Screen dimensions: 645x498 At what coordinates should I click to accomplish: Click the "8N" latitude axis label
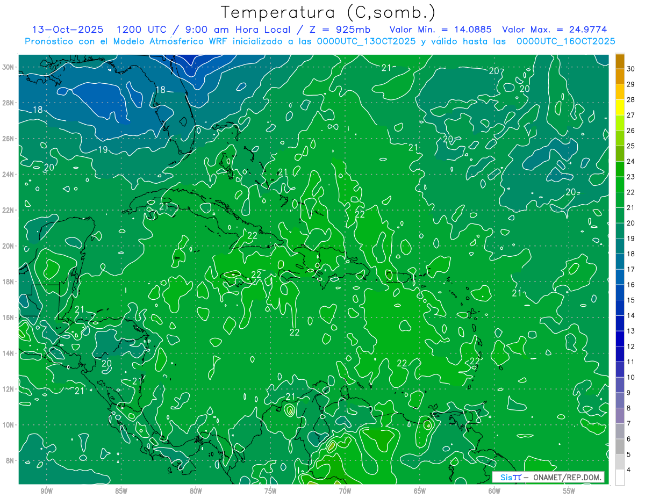coord(10,460)
